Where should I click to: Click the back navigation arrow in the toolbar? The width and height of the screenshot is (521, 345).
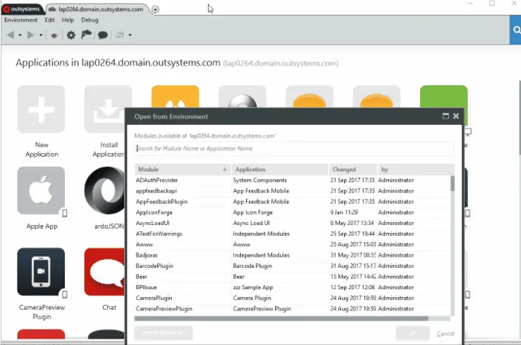point(11,35)
